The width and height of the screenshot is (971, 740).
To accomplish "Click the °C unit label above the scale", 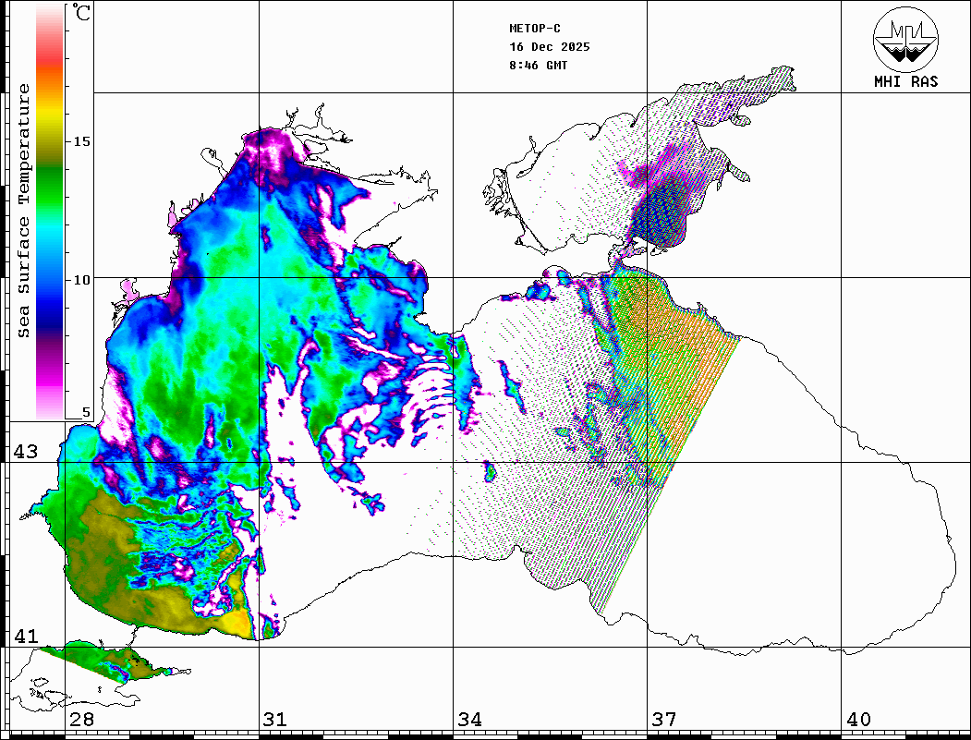I will [82, 13].
